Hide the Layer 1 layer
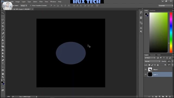This screenshot has height=98, width=174. tap(146, 74)
